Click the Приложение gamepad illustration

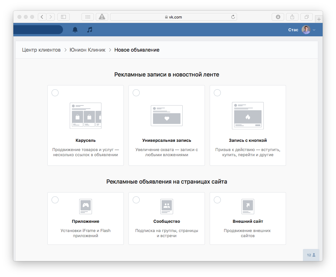[86, 206]
